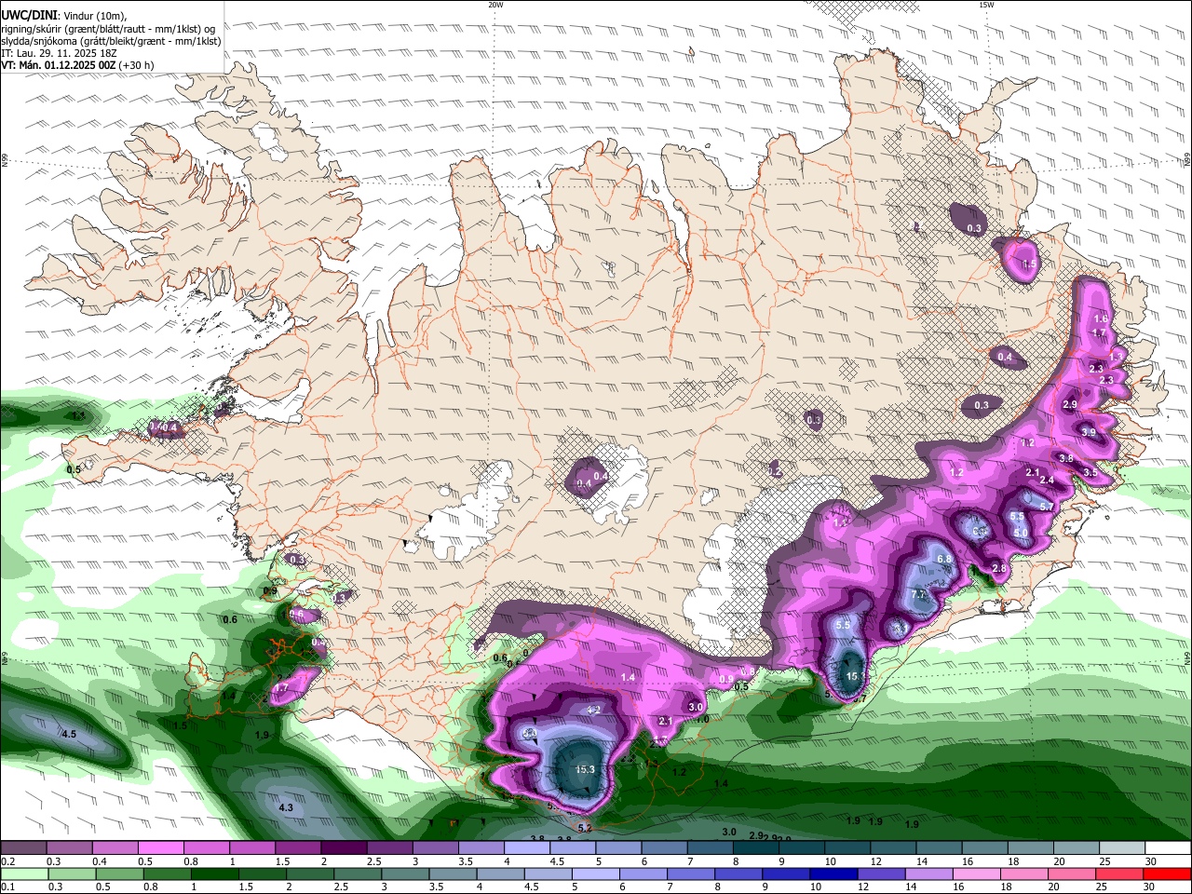Select the pale green 0.1 rain legend swatch
This screenshot has width=1192, height=894.
(x=23, y=874)
